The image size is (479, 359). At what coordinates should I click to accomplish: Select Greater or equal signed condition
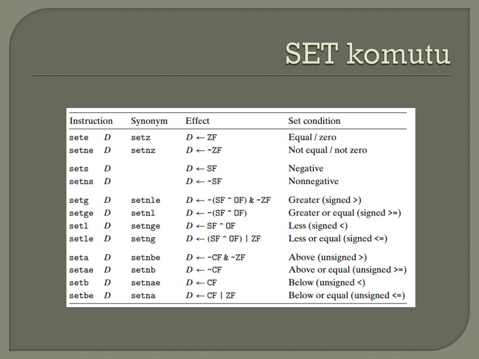click(345, 213)
